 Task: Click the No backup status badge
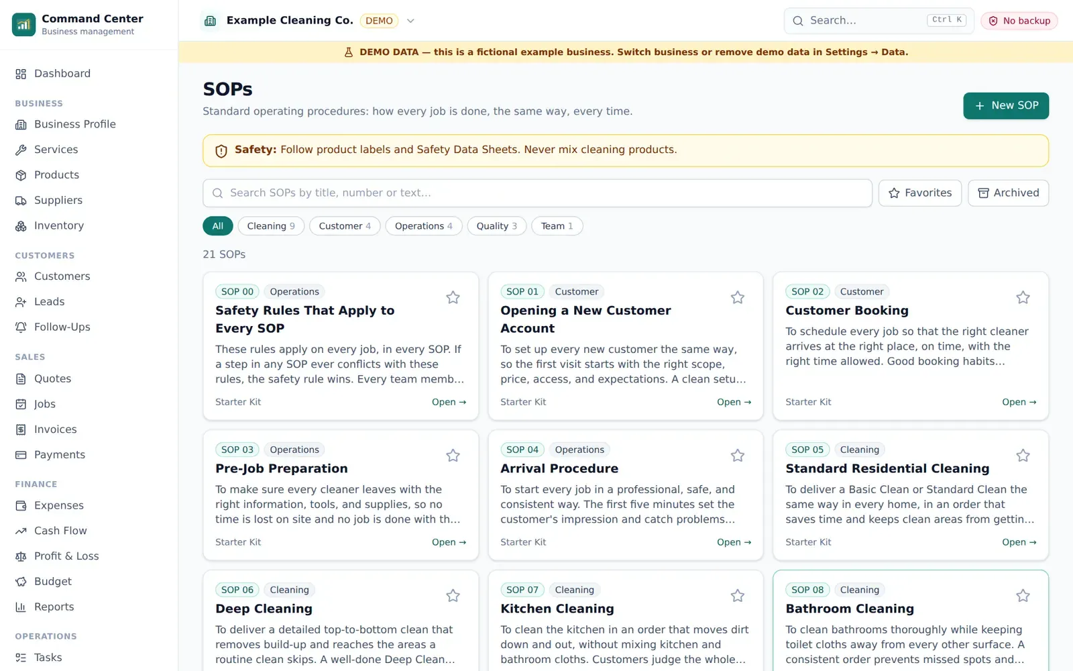point(1019,21)
